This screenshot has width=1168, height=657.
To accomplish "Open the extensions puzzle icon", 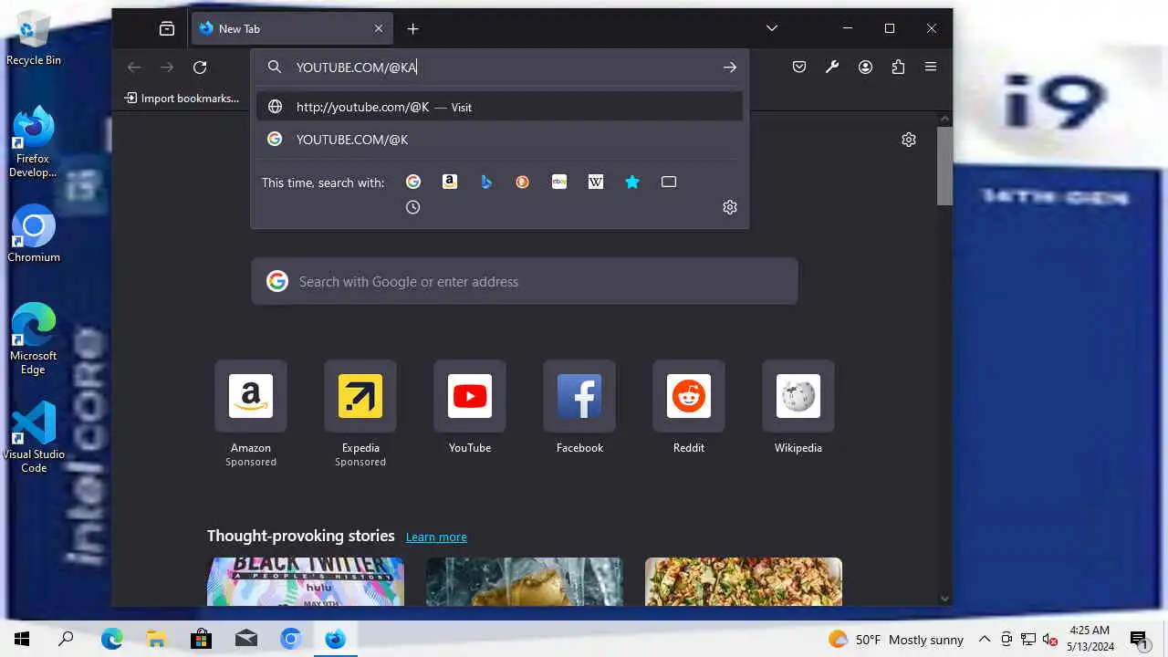I will pos(898,67).
